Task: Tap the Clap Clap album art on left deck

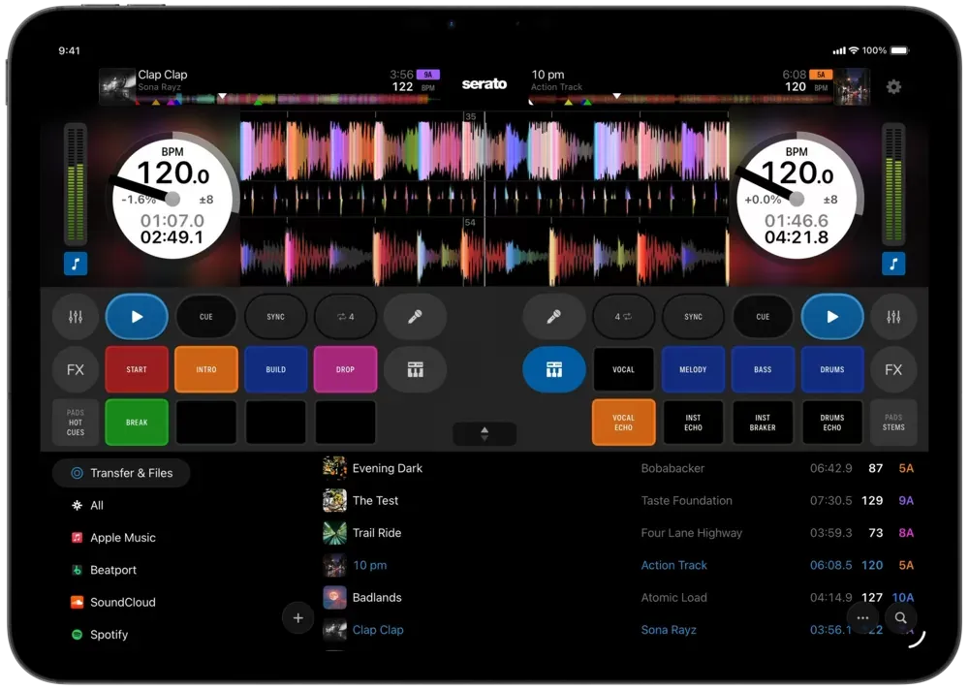Action: tap(117, 86)
